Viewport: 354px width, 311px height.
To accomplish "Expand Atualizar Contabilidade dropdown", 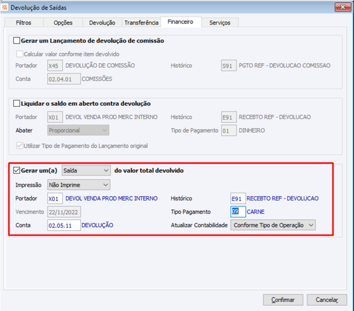I will click(x=273, y=225).
